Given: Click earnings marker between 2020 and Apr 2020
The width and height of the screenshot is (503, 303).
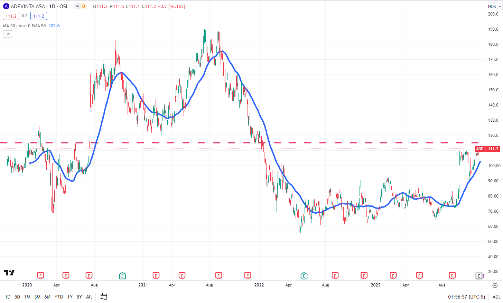Looking at the screenshot, I should pyautogui.click(x=41, y=276).
